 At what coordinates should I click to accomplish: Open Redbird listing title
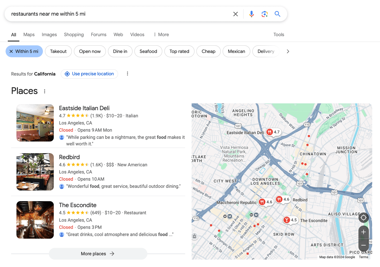[69, 157]
